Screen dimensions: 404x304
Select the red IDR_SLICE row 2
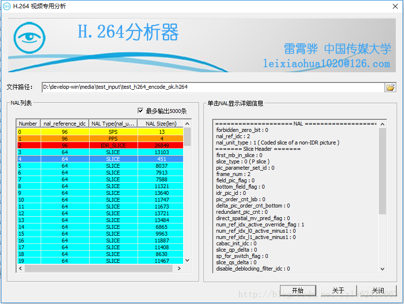[100, 145]
